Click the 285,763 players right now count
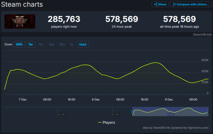213x134 pixels. coord(64,19)
